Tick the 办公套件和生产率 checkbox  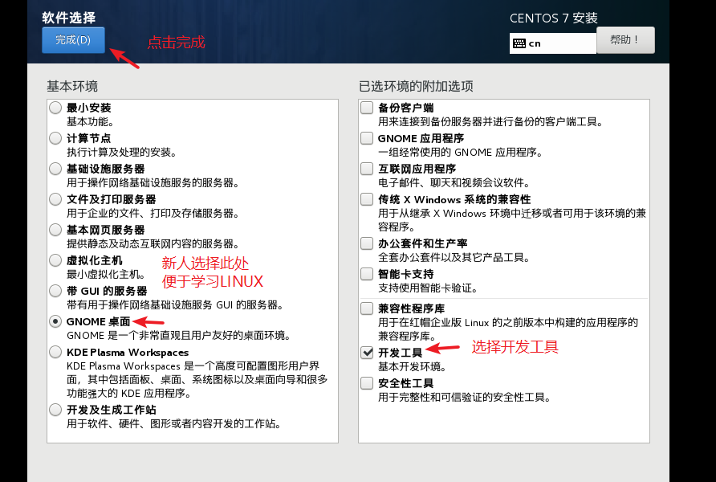click(x=367, y=243)
